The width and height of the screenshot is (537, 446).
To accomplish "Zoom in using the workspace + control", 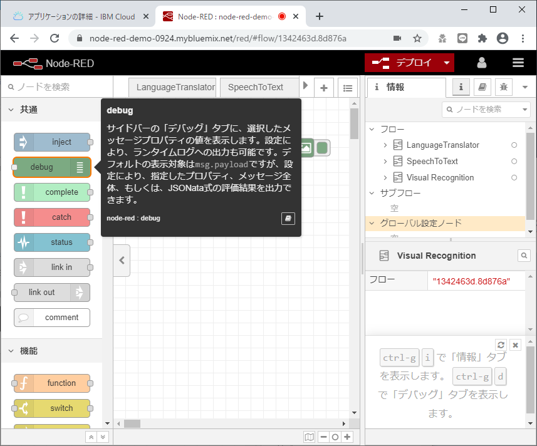I will (346, 437).
